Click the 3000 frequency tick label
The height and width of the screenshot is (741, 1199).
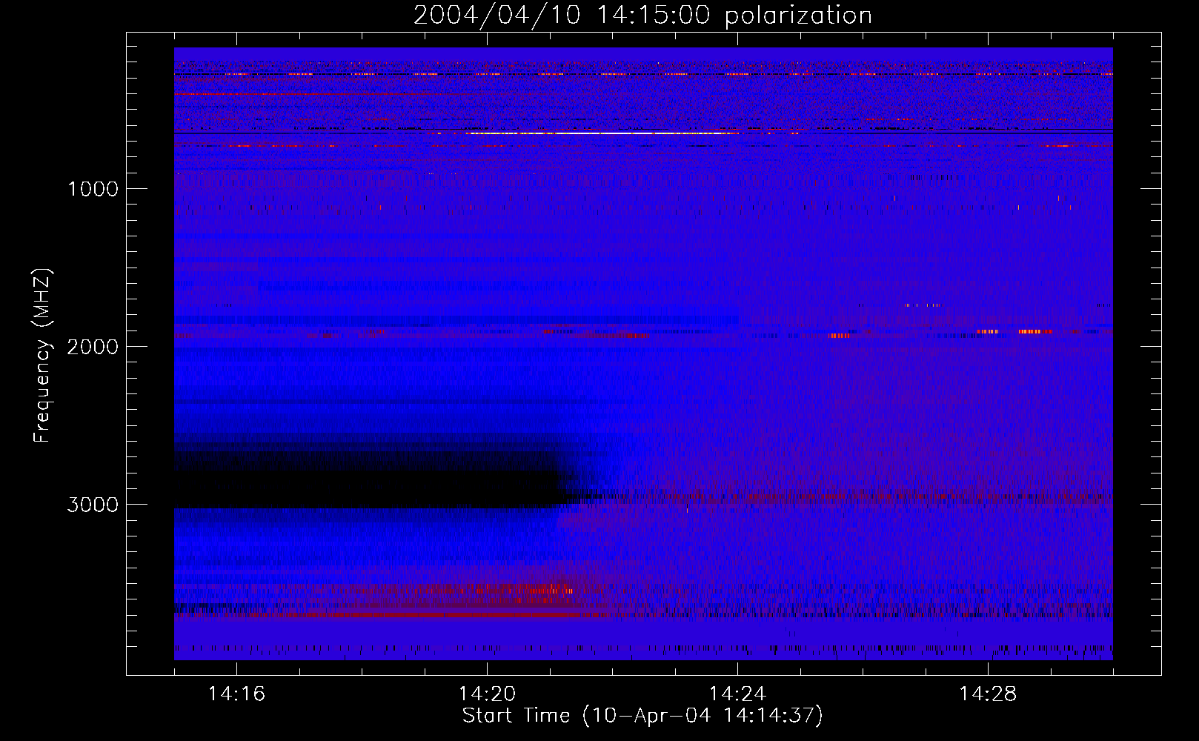(93, 505)
